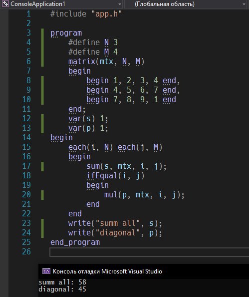This screenshot has height=297, width=249.
Task: Click var(p) 1; on line 13
Action: (88, 128)
